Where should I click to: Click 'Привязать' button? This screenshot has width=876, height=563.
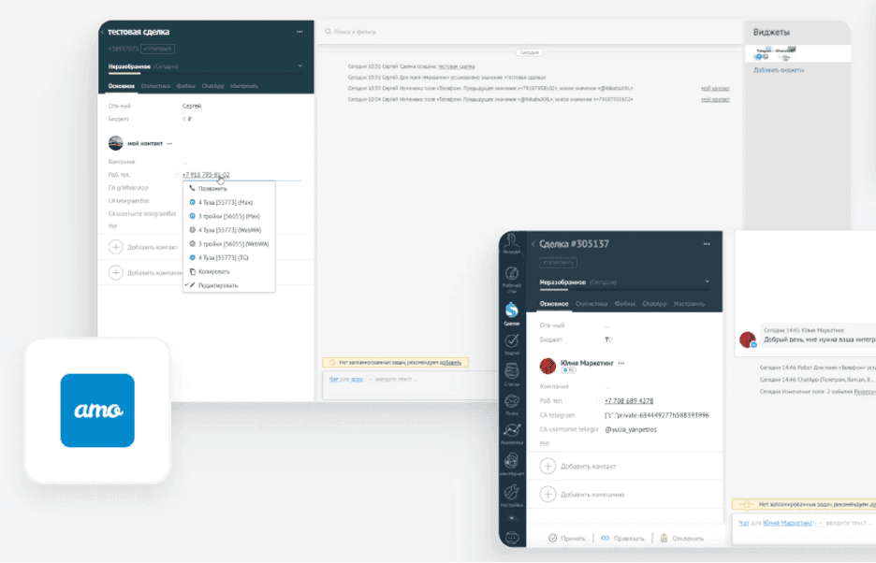point(622,539)
